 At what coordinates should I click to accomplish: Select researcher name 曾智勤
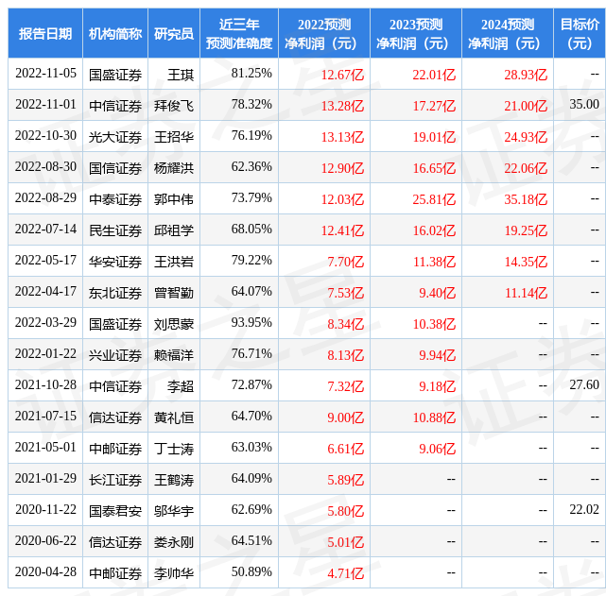pos(174,293)
